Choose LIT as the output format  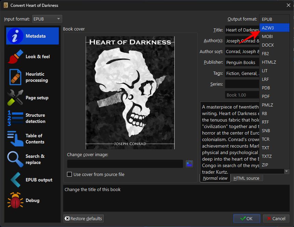(x=275, y=71)
